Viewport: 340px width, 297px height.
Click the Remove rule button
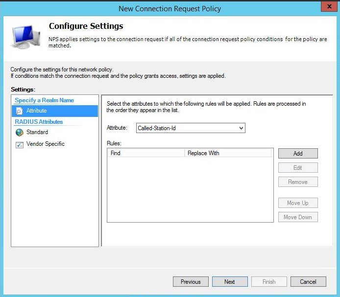coord(298,182)
